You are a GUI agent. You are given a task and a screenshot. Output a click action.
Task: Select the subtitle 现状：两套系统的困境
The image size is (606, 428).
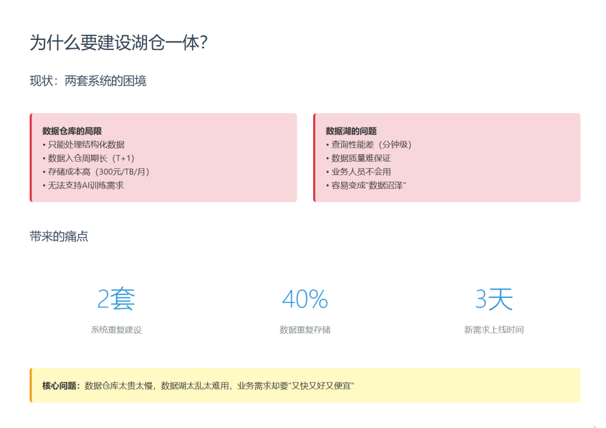point(88,81)
